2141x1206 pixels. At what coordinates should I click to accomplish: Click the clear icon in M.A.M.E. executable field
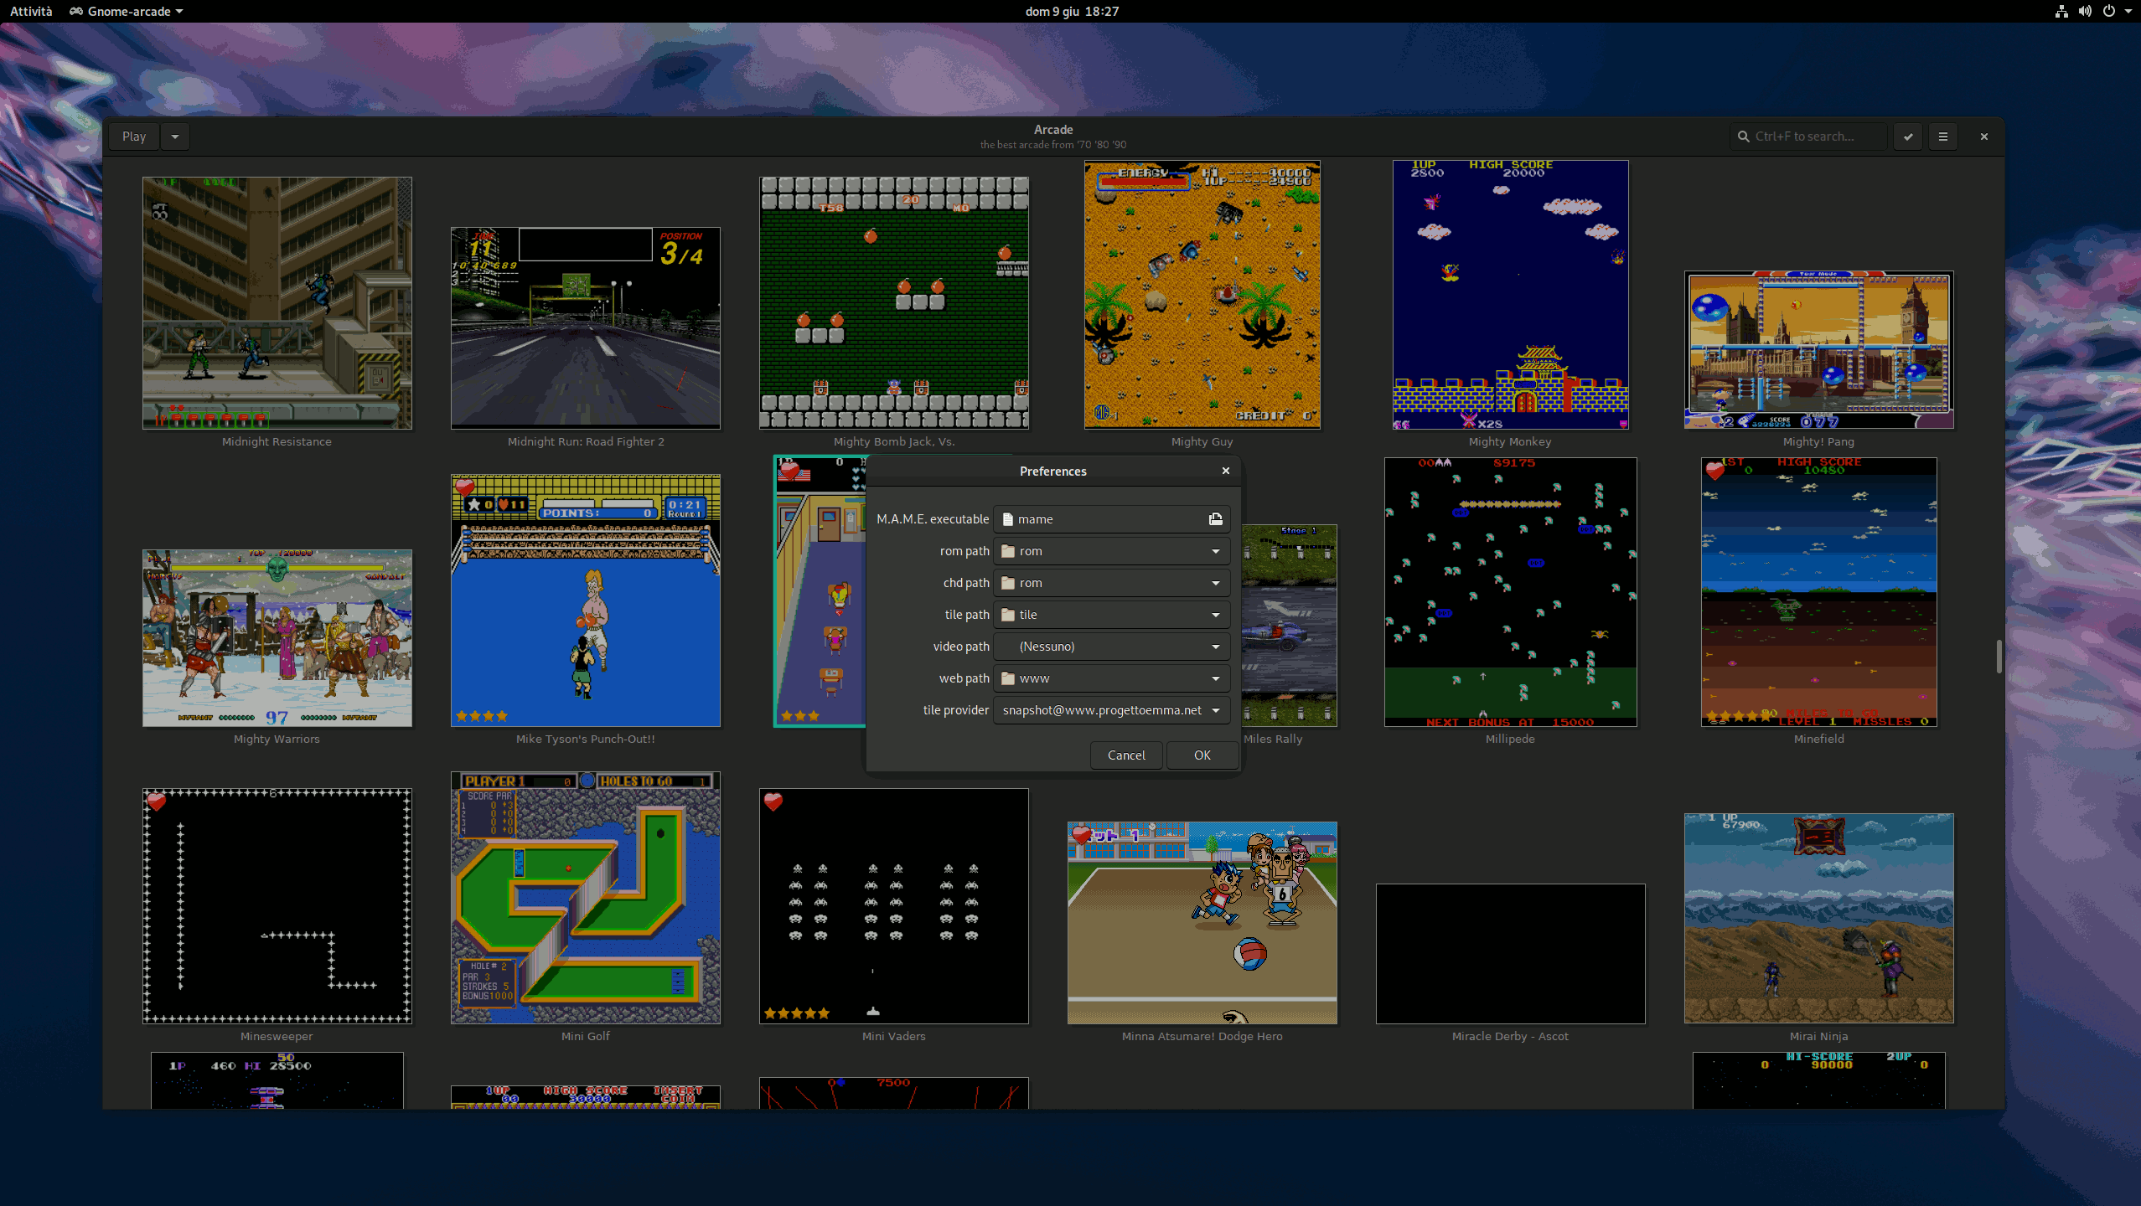1215,519
